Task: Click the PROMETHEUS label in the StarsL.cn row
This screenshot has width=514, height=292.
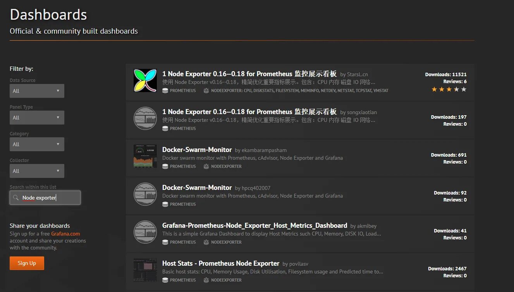Action: point(183,91)
